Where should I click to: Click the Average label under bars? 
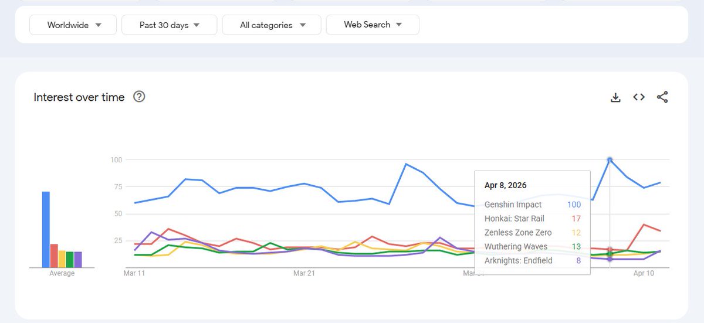pyautogui.click(x=62, y=273)
